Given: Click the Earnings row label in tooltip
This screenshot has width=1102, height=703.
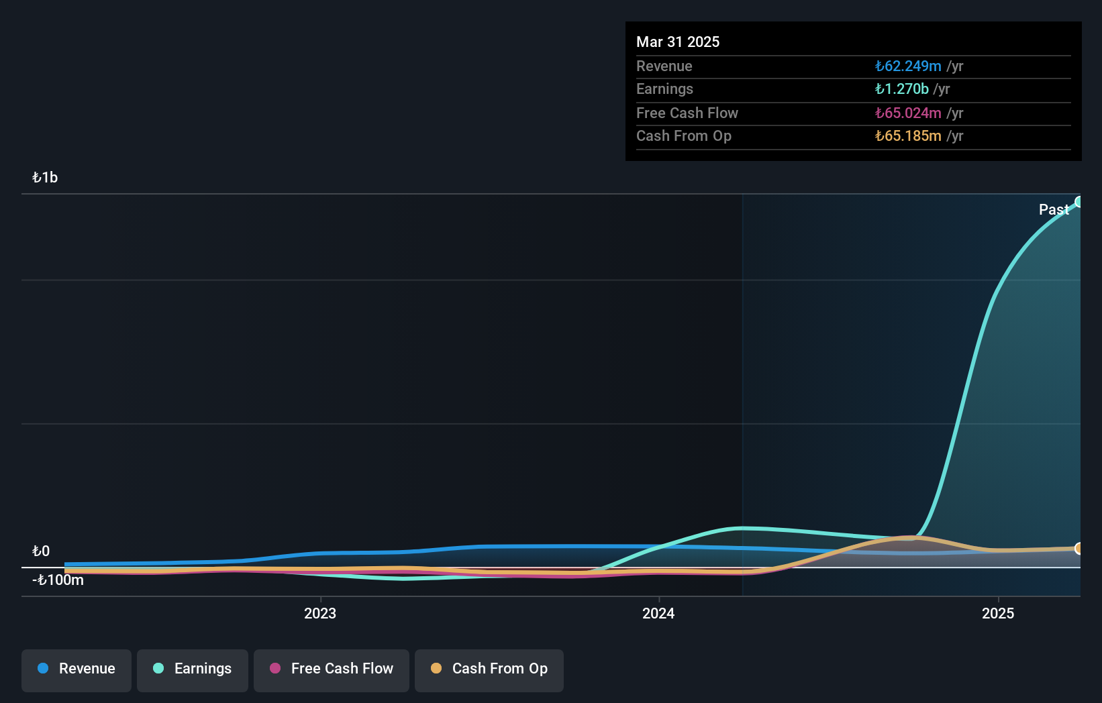Looking at the screenshot, I should pyautogui.click(x=664, y=89).
